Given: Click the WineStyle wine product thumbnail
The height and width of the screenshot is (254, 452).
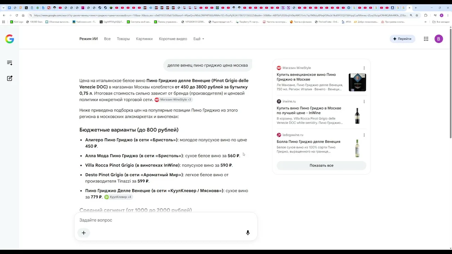Looking at the screenshot, I should point(357,82).
